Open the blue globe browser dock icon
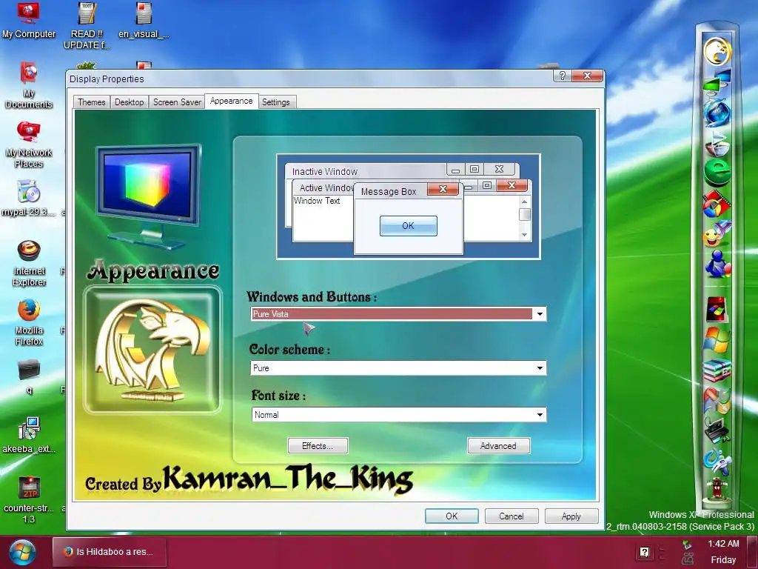Viewport: 758px width, 569px height. pos(717,113)
